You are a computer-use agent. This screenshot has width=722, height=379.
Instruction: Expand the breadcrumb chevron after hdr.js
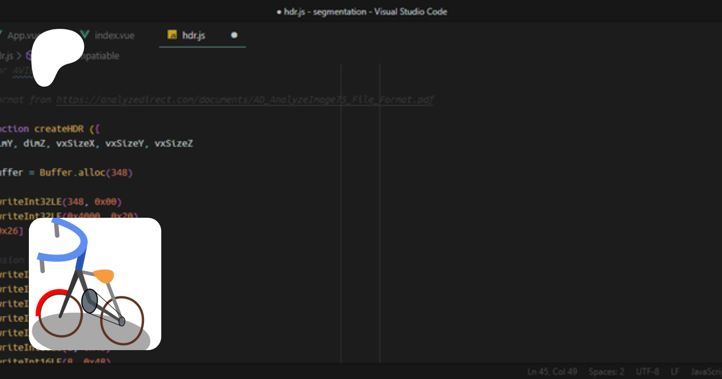tap(19, 56)
